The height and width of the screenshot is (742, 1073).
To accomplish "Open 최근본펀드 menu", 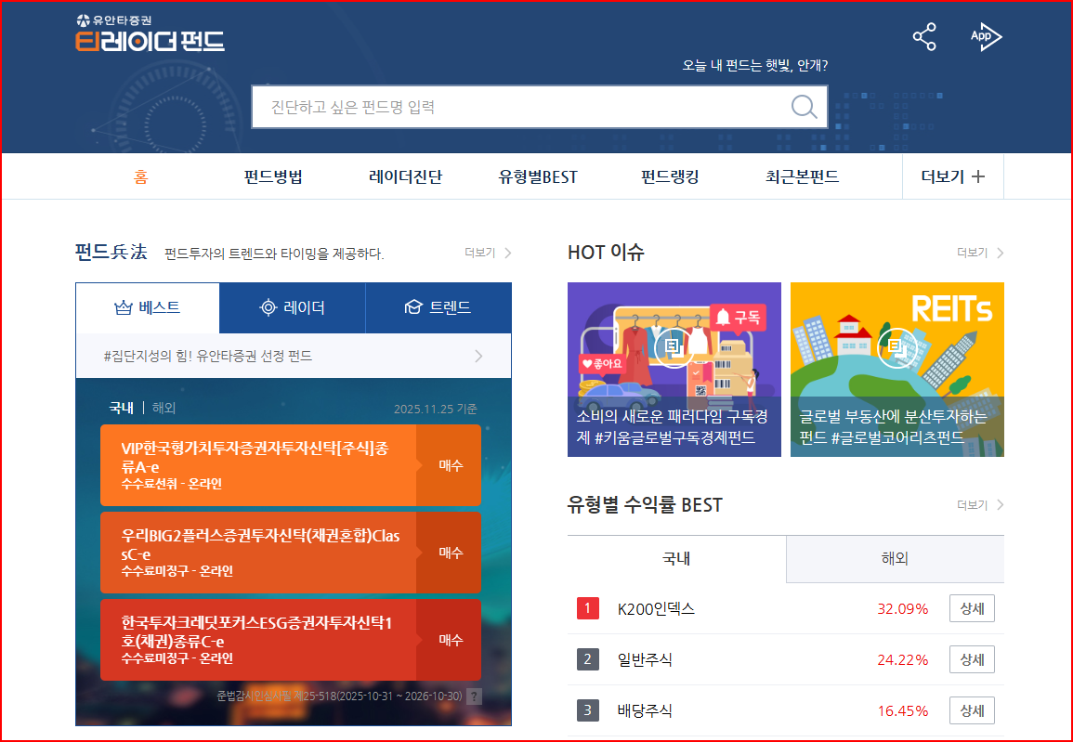I will [802, 176].
